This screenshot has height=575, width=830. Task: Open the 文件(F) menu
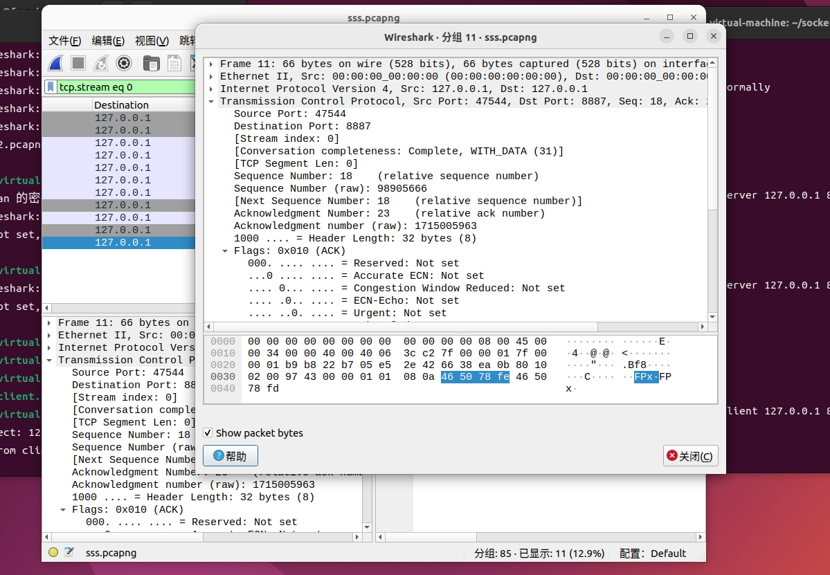click(64, 41)
